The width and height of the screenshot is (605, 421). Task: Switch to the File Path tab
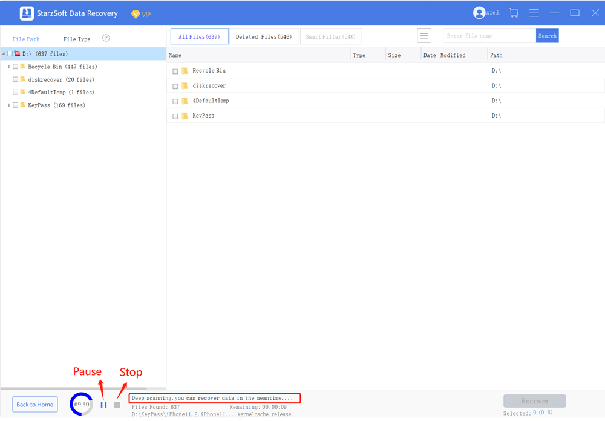tap(26, 39)
